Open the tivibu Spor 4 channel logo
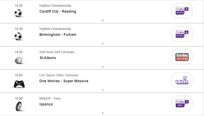Screen dimensions: 204x116 [x=182, y=57]
